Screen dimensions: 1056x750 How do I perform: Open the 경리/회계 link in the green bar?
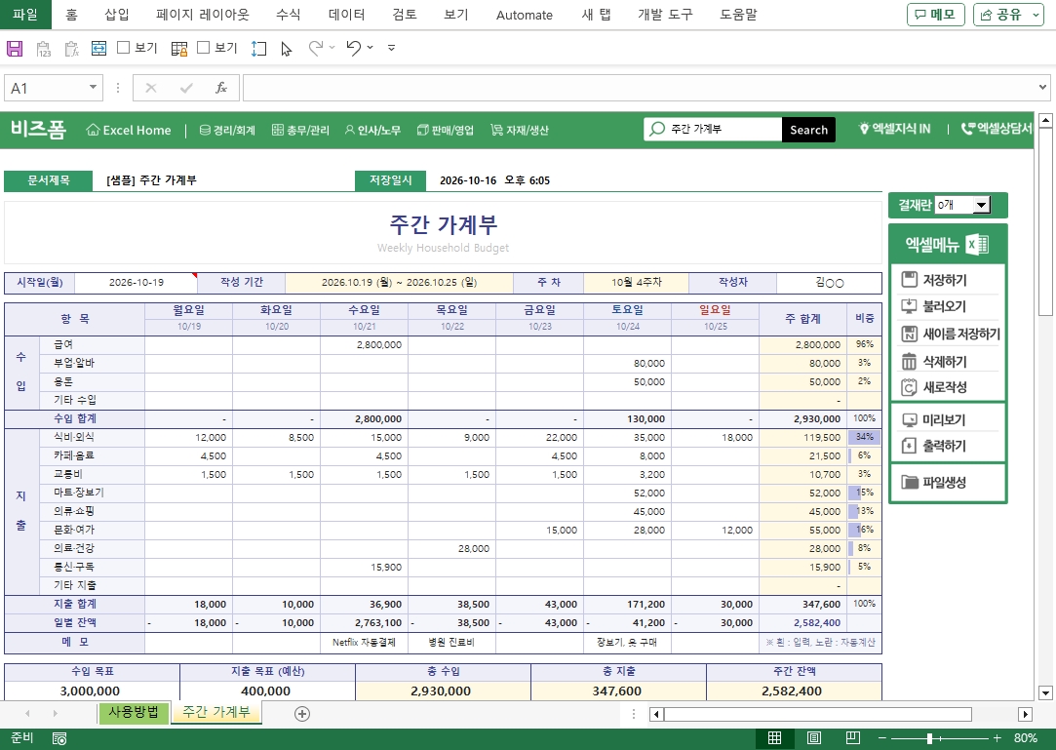[227, 130]
